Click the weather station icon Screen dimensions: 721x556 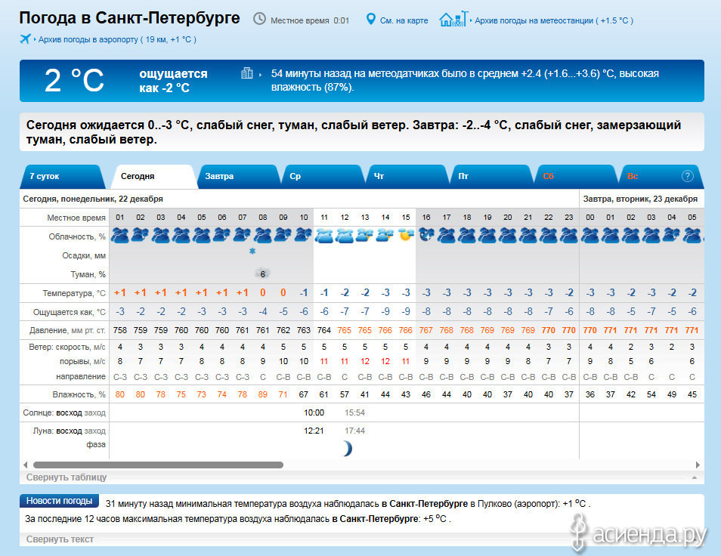(453, 19)
